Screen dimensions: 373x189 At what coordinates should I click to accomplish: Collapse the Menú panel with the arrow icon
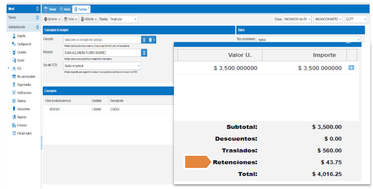37,9
